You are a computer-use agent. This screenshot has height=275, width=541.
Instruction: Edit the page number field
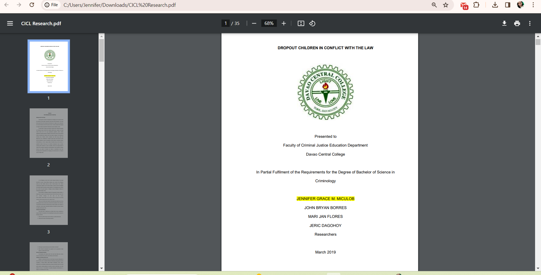(225, 23)
